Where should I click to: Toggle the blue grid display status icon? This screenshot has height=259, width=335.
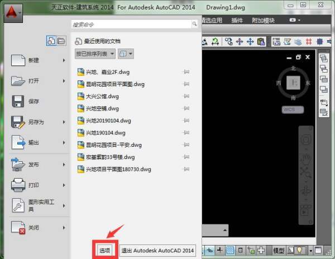[230, 250]
